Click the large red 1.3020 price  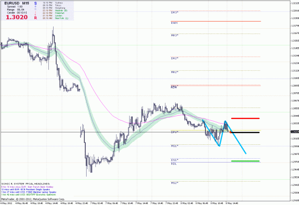click(x=17, y=17)
